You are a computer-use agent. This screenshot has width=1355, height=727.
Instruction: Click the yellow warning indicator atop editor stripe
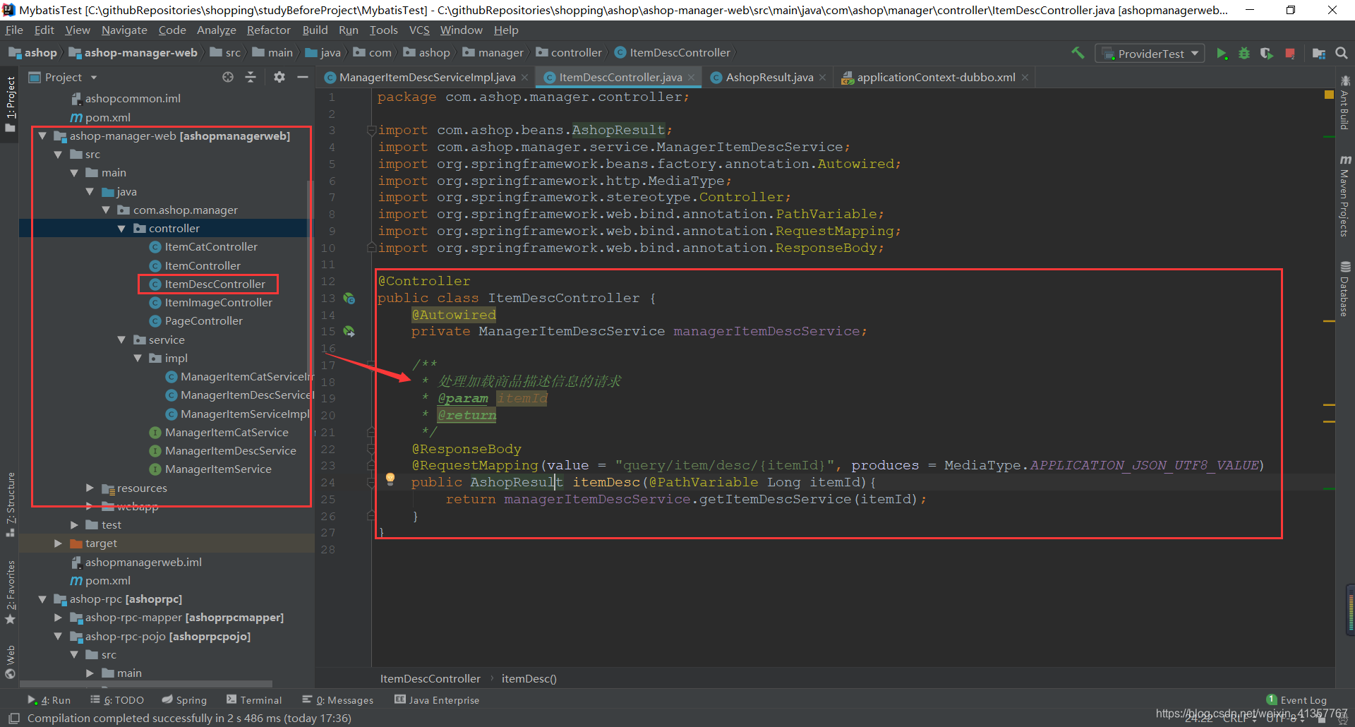click(1329, 95)
